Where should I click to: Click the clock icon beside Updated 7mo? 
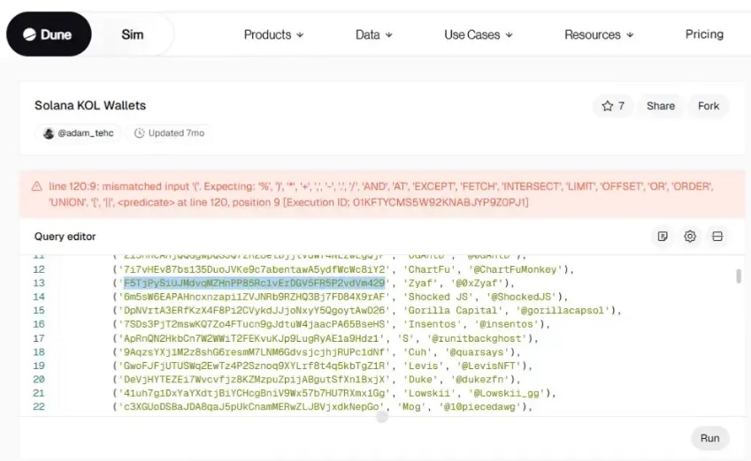tap(140, 133)
